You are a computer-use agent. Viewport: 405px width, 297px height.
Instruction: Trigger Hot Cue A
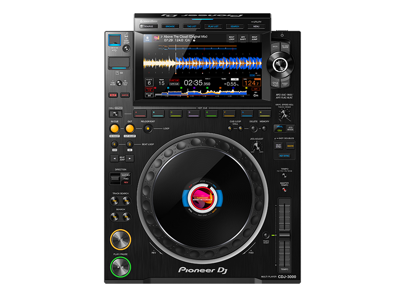pos(140,113)
